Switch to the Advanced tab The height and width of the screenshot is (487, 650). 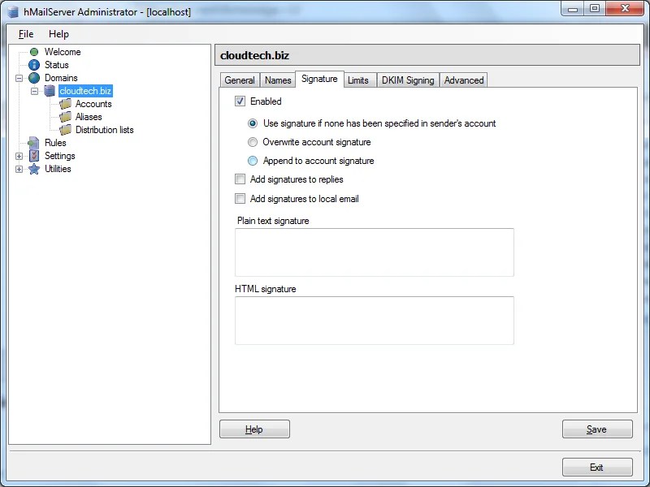click(x=464, y=80)
